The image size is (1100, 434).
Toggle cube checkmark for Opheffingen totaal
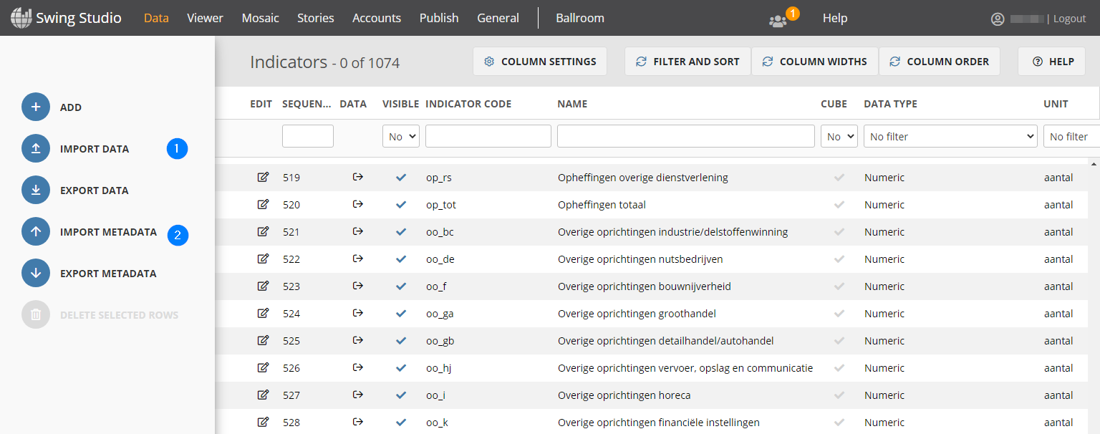[839, 205]
